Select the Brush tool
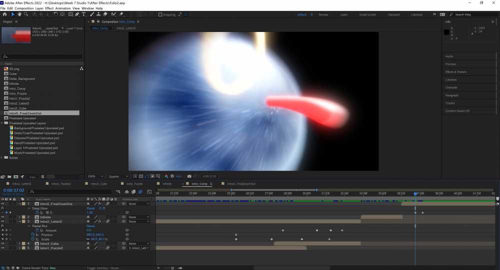The height and width of the screenshot is (270, 500). coord(92,14)
